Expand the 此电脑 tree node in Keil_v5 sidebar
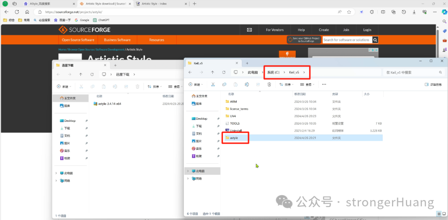 (188, 171)
